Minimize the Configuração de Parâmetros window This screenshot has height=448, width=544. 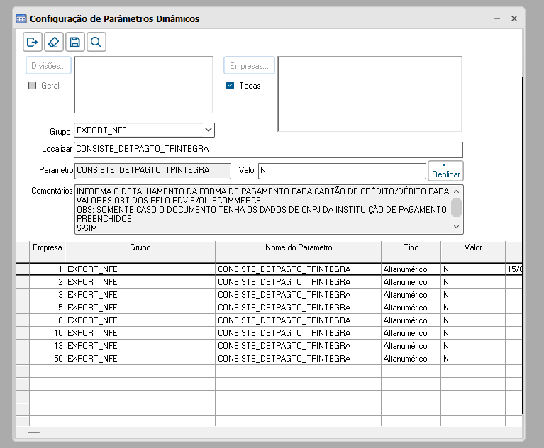pyautogui.click(x=497, y=18)
